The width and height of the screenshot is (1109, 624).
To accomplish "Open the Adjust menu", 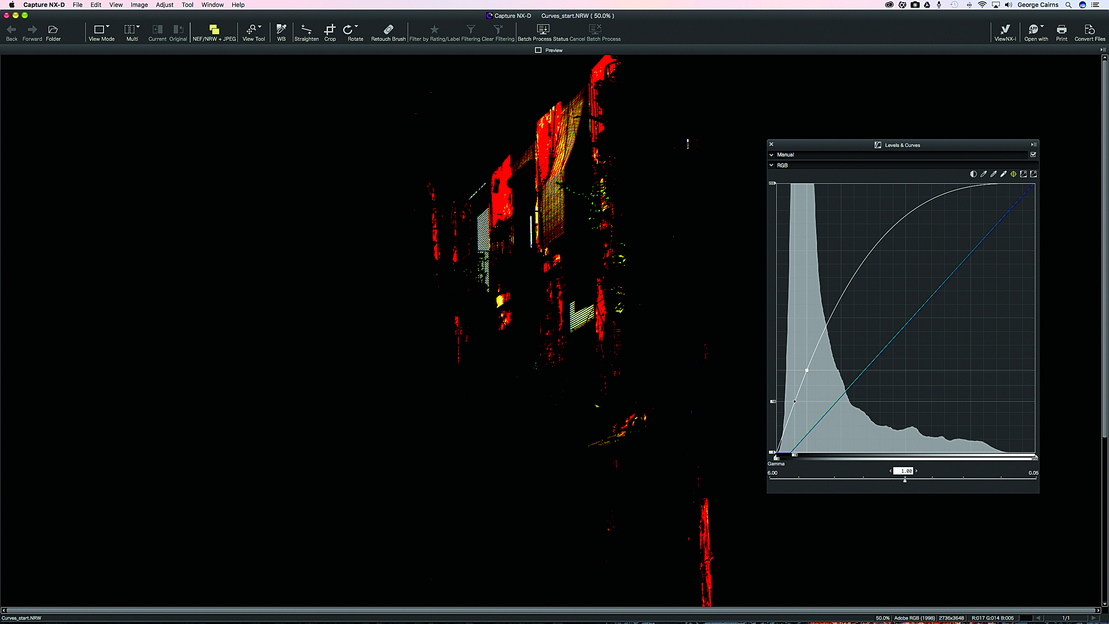I will tap(165, 5).
